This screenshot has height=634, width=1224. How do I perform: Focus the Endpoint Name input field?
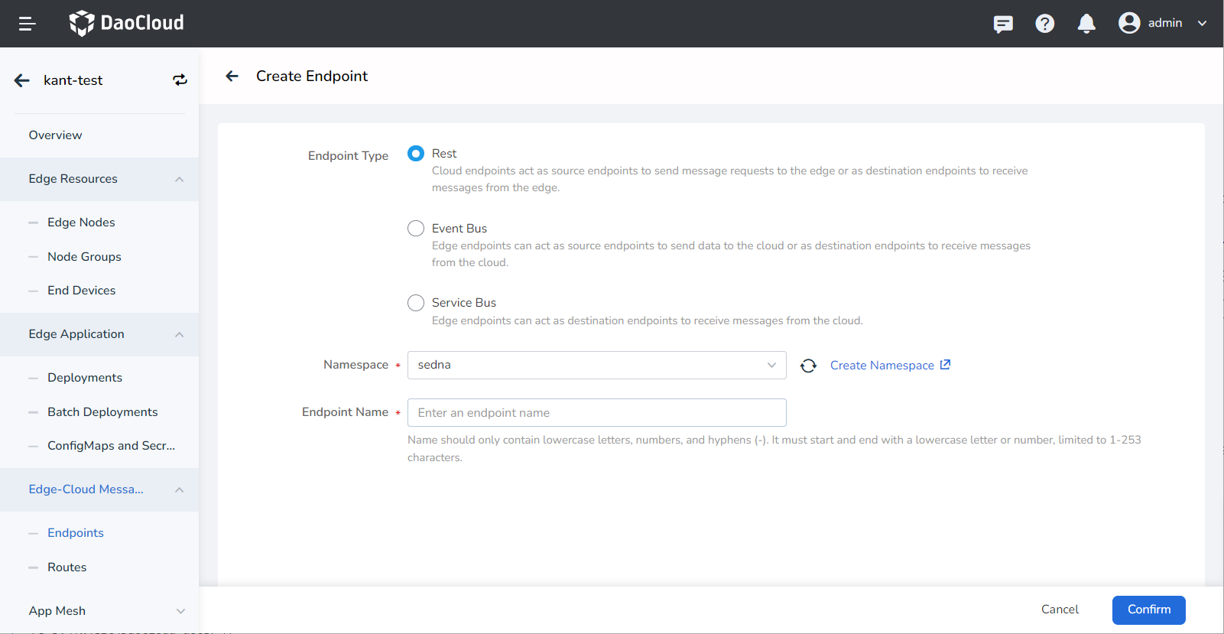(x=596, y=413)
